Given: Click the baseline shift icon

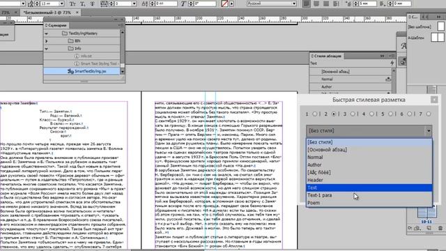Looking at the screenshot, I should (x=144, y=3).
